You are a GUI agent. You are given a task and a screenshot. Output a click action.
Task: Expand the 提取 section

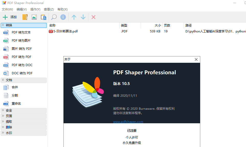click(x=24, y=122)
